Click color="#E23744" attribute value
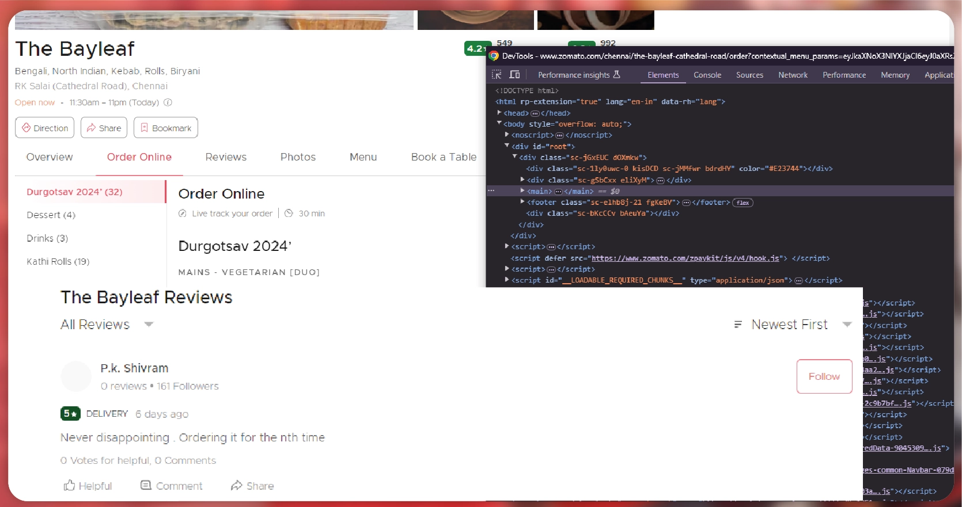The height and width of the screenshot is (507, 962). [784, 169]
